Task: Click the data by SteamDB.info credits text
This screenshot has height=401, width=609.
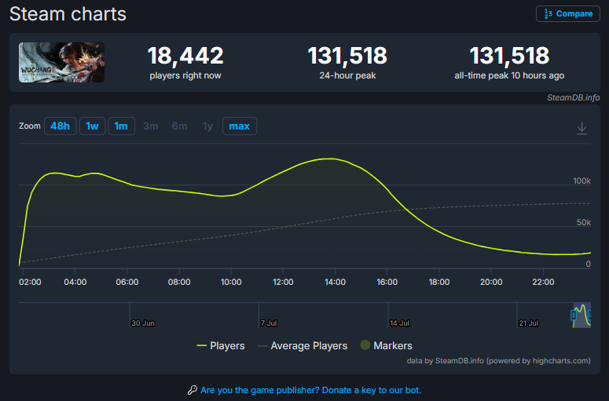Action: 498,361
